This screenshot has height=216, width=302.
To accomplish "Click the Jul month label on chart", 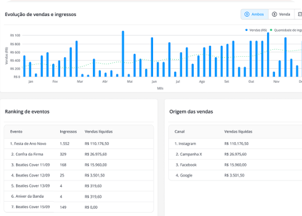I will click(178, 81).
